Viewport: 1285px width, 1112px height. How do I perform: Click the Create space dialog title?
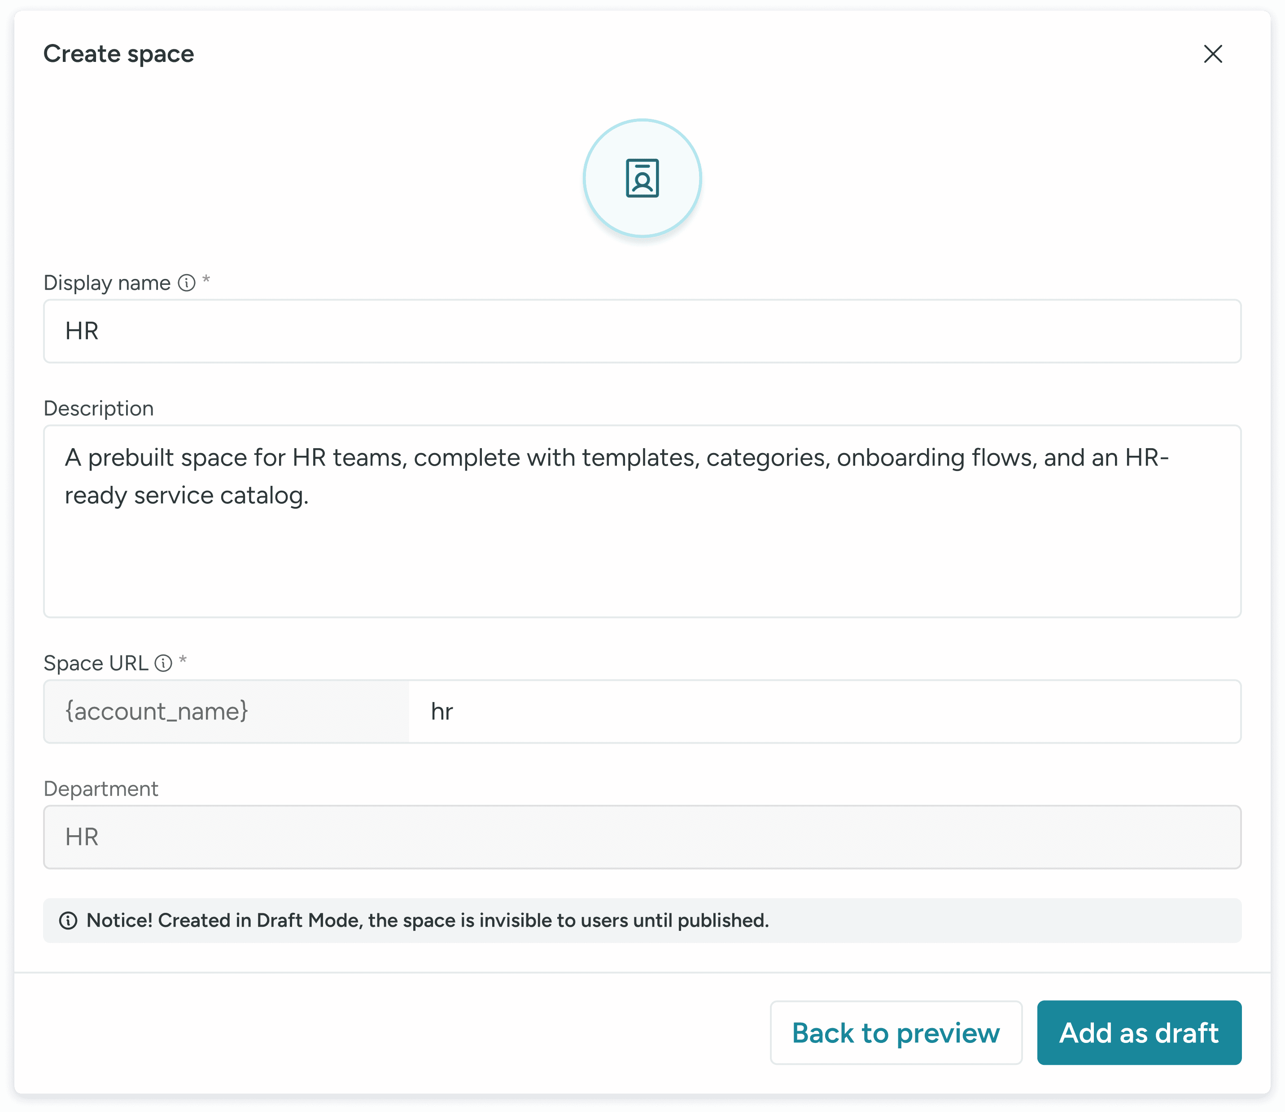click(118, 54)
